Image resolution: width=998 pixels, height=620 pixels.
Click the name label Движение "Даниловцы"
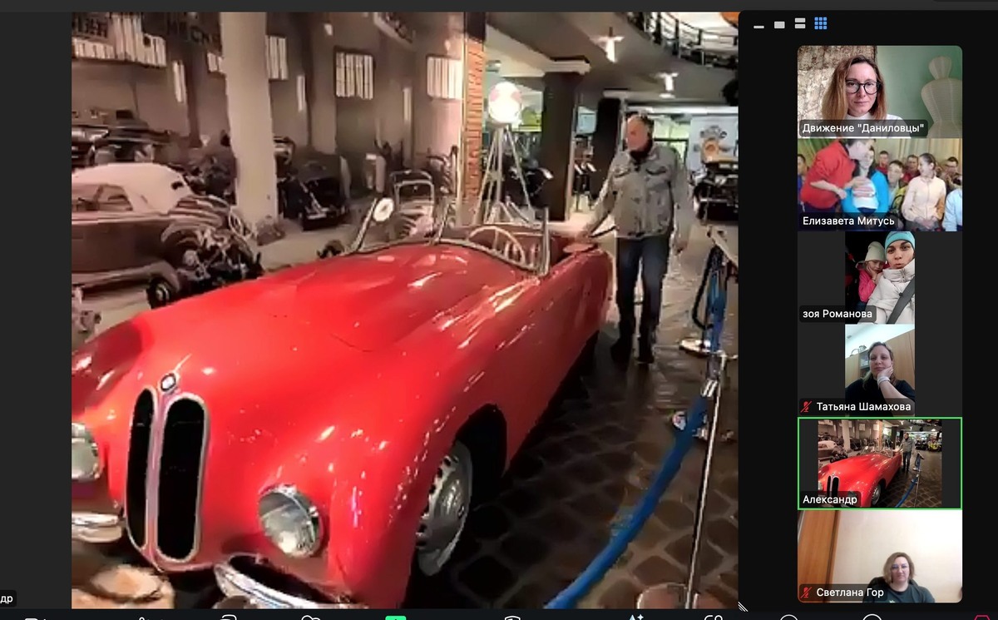click(x=863, y=128)
